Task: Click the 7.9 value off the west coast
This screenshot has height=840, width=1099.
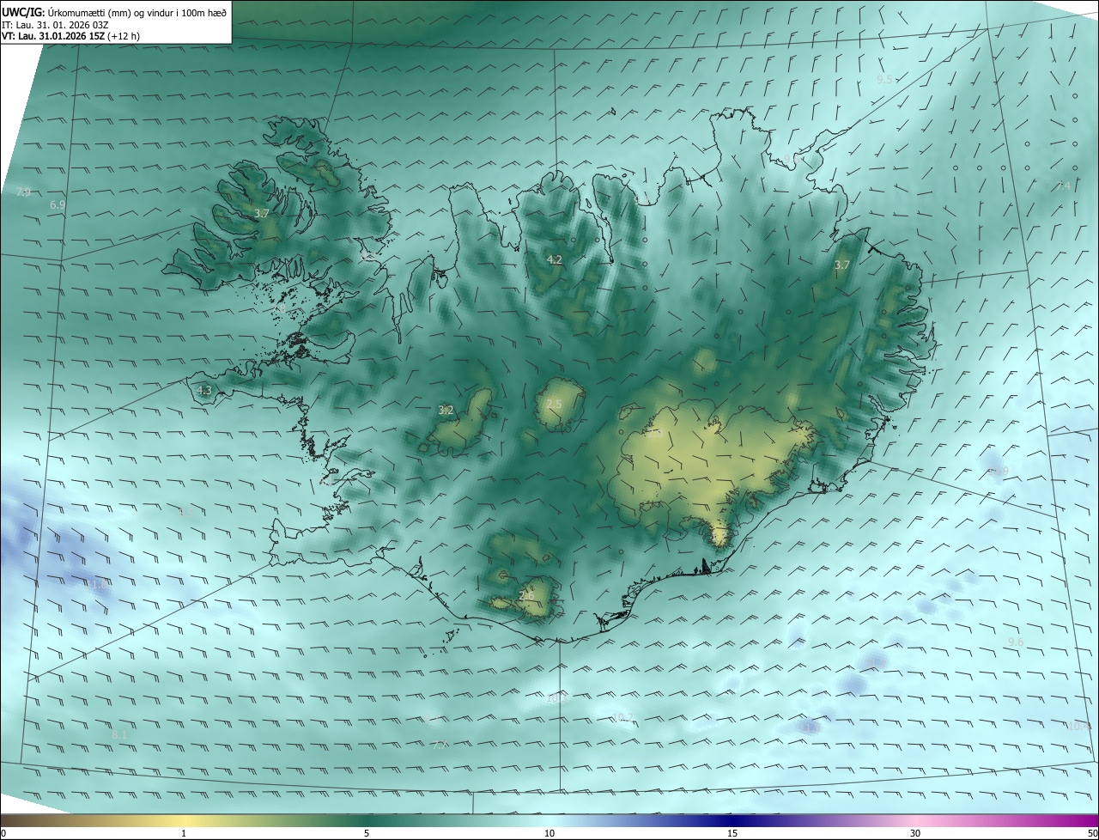Action: click(x=23, y=192)
